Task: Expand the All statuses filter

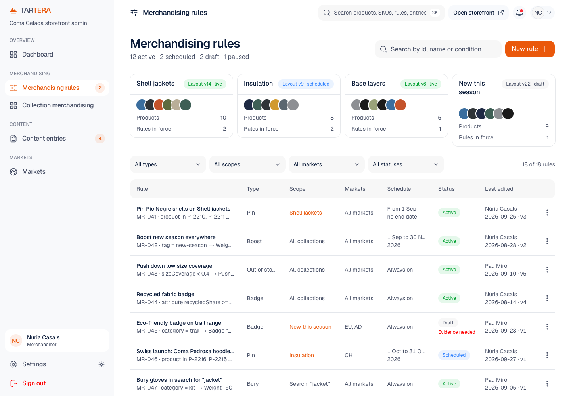Action: point(406,164)
